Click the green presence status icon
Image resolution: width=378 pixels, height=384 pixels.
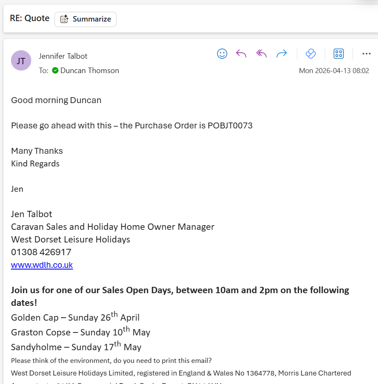(x=55, y=71)
